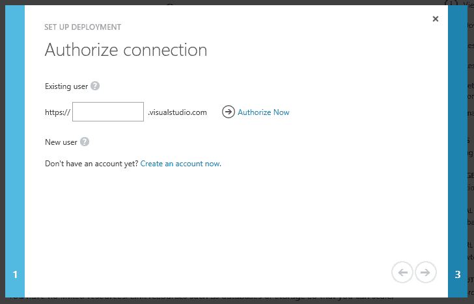This screenshot has height=304, width=474.
Task: Click the help icon beside Existing user
Action: (x=95, y=86)
